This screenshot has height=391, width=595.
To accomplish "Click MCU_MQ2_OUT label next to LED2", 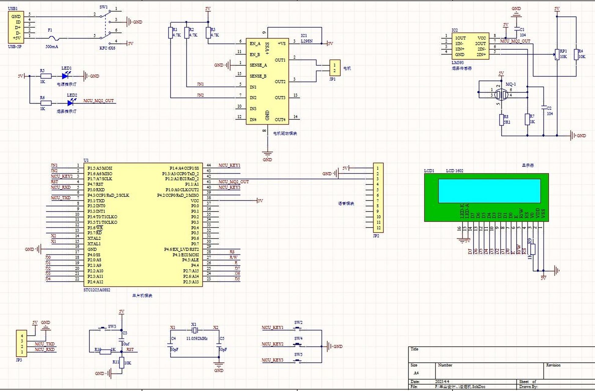I will point(98,100).
